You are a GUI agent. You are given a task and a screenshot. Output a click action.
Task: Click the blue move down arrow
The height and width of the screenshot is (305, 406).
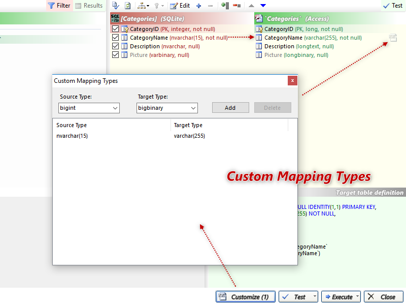(263, 6)
